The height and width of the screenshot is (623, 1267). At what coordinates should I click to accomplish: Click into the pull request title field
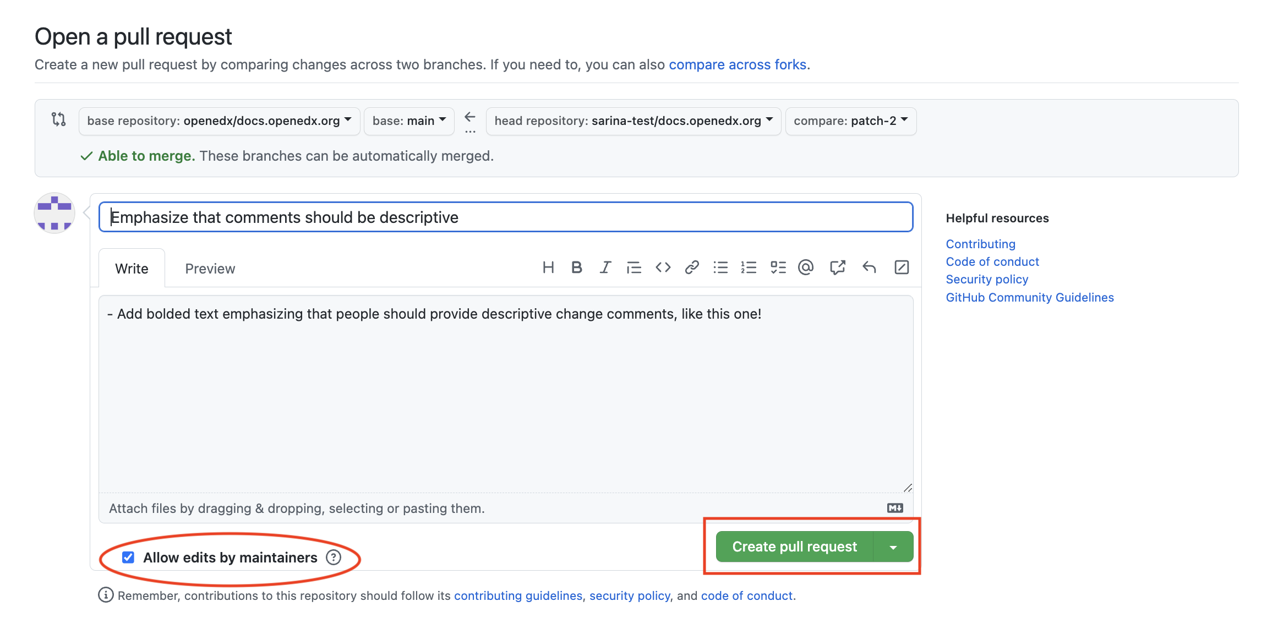coord(505,217)
